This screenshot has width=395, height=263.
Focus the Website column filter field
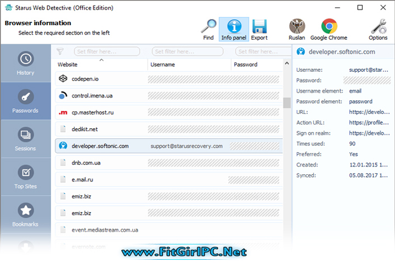pos(107,52)
